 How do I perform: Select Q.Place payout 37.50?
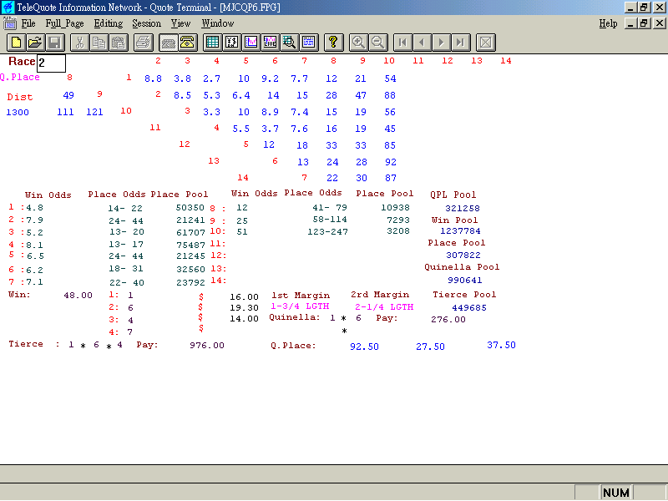(x=502, y=345)
